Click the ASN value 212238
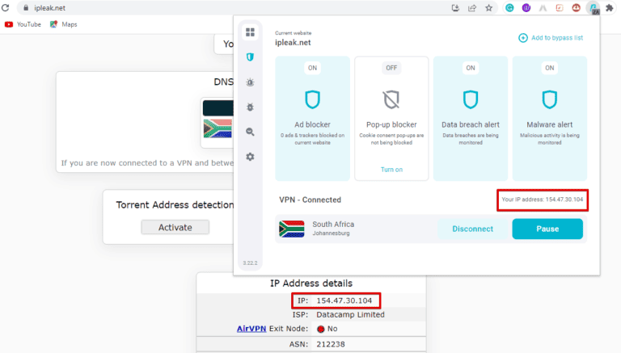The width and height of the screenshot is (621, 353). click(x=331, y=344)
